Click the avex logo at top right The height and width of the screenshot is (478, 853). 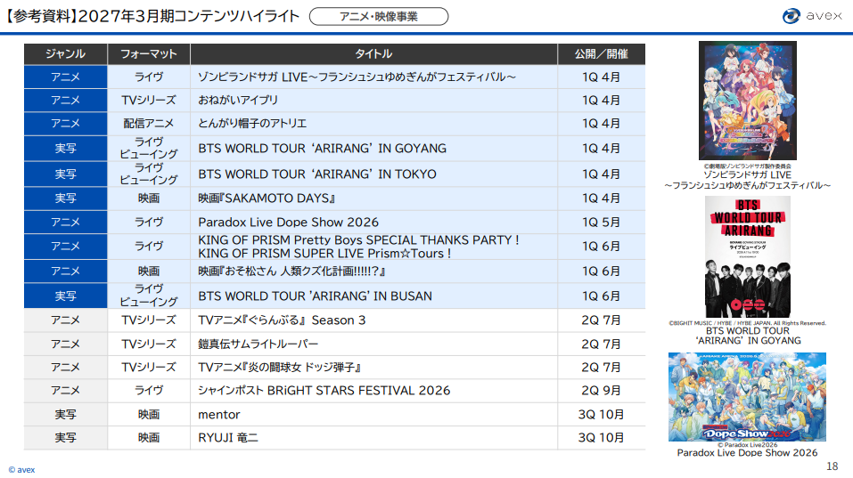[x=812, y=16]
